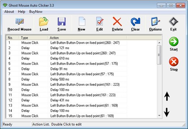Quit the app via the Exit icon
This screenshot has width=188, height=129.
[173, 21]
